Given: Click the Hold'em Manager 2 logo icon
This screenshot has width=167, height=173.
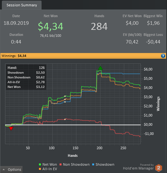Looking at the screenshot, I should (159, 168).
